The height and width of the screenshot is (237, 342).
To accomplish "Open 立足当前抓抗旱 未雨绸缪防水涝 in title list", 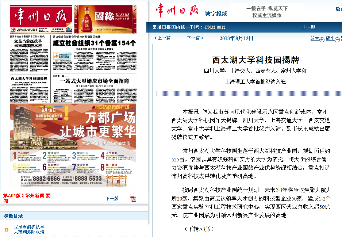I will 29,230.
